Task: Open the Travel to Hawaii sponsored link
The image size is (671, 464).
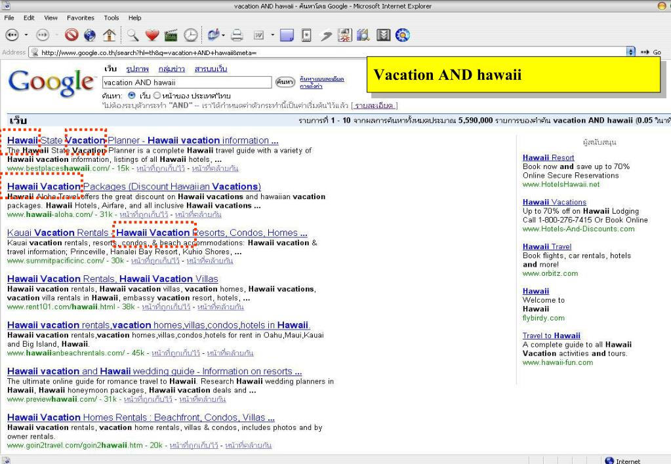Action: point(551,336)
